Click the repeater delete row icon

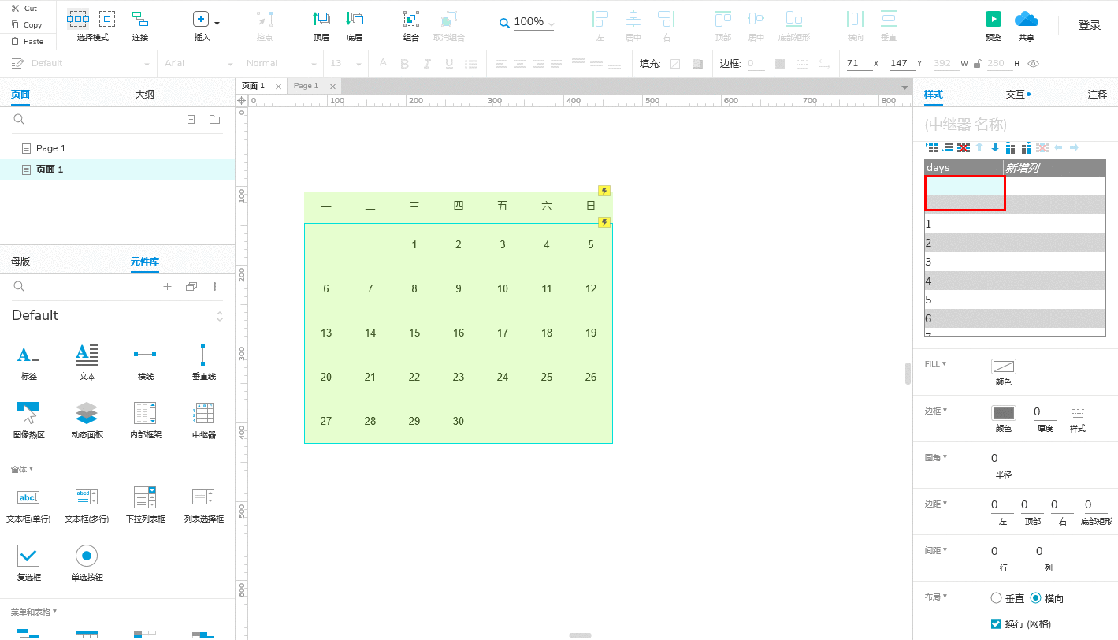(964, 147)
